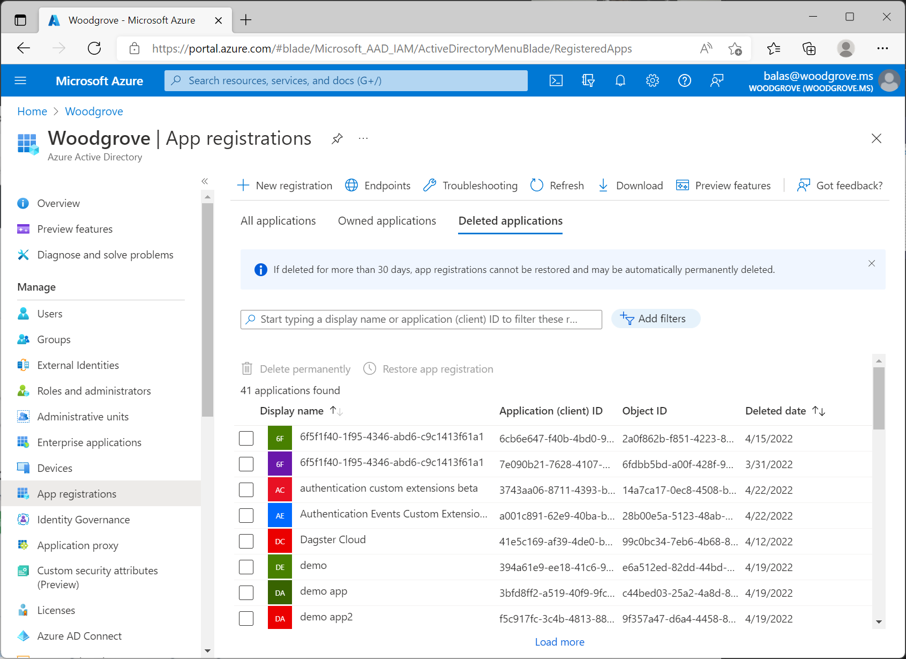Click the help question mark icon

pyautogui.click(x=684, y=80)
